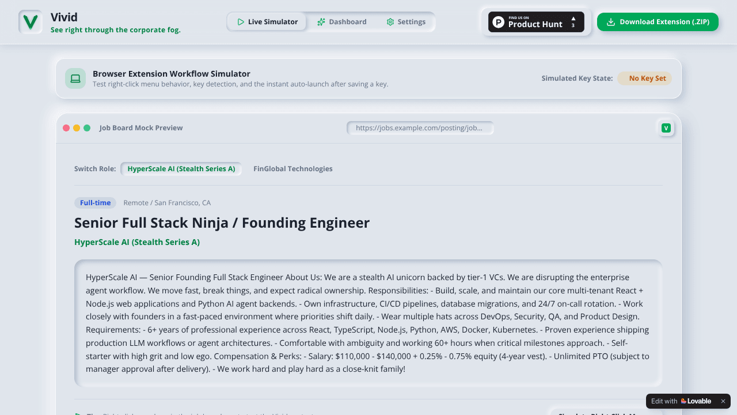Switch to the Dashboard tab
This screenshot has height=415, width=737.
tap(341, 22)
